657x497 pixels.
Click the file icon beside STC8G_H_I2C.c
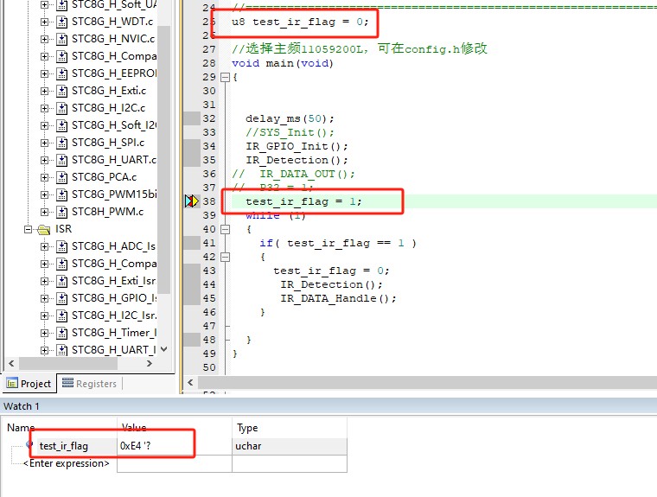point(61,108)
